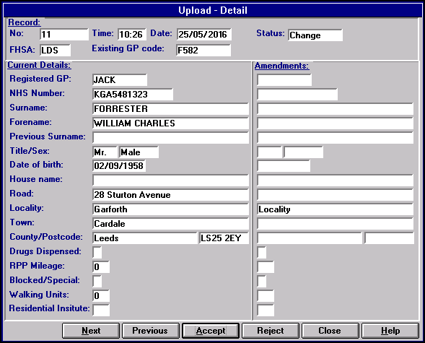Select the empty amendment Town field
This screenshot has height=343, width=425.
coord(335,224)
